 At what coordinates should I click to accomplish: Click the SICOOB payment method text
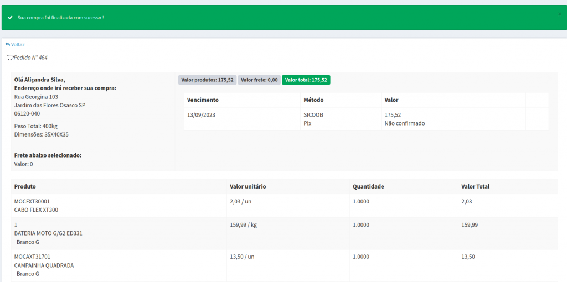313,115
